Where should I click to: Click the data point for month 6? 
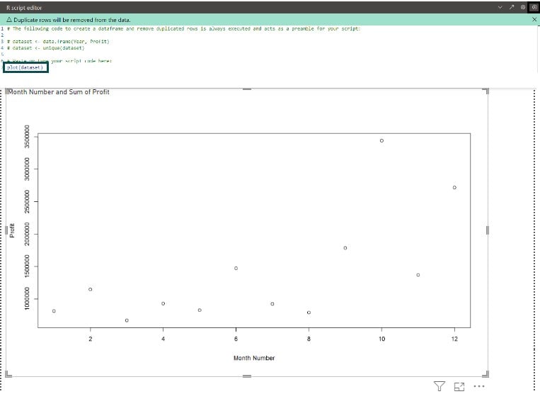click(236, 268)
